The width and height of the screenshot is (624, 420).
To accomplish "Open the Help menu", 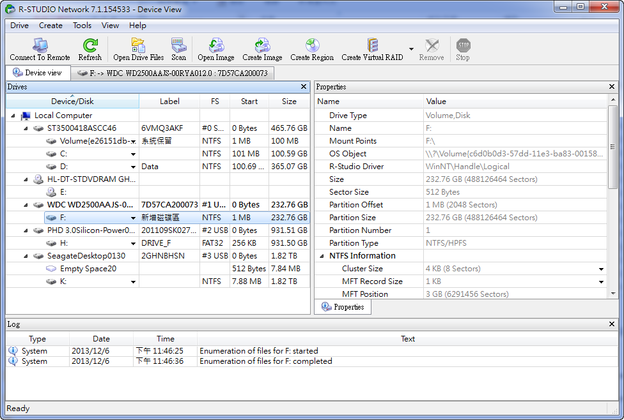I will pyautogui.click(x=137, y=26).
